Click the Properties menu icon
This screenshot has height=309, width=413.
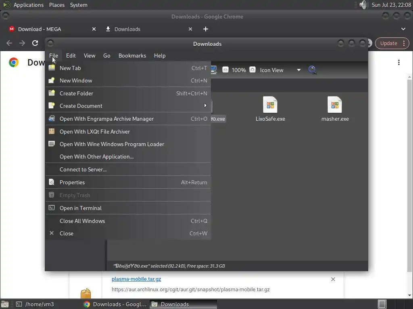click(52, 182)
